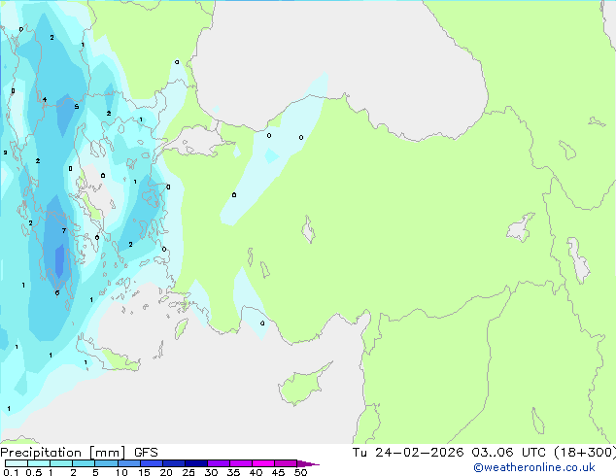Click the 35–40 mm legend color box

[x=241, y=463]
